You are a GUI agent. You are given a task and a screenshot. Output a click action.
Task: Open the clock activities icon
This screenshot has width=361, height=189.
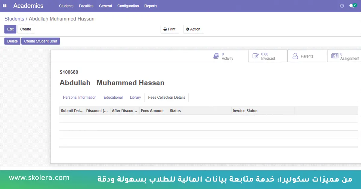pos(342,6)
